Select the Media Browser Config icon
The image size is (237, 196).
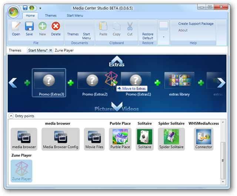tap(61, 139)
